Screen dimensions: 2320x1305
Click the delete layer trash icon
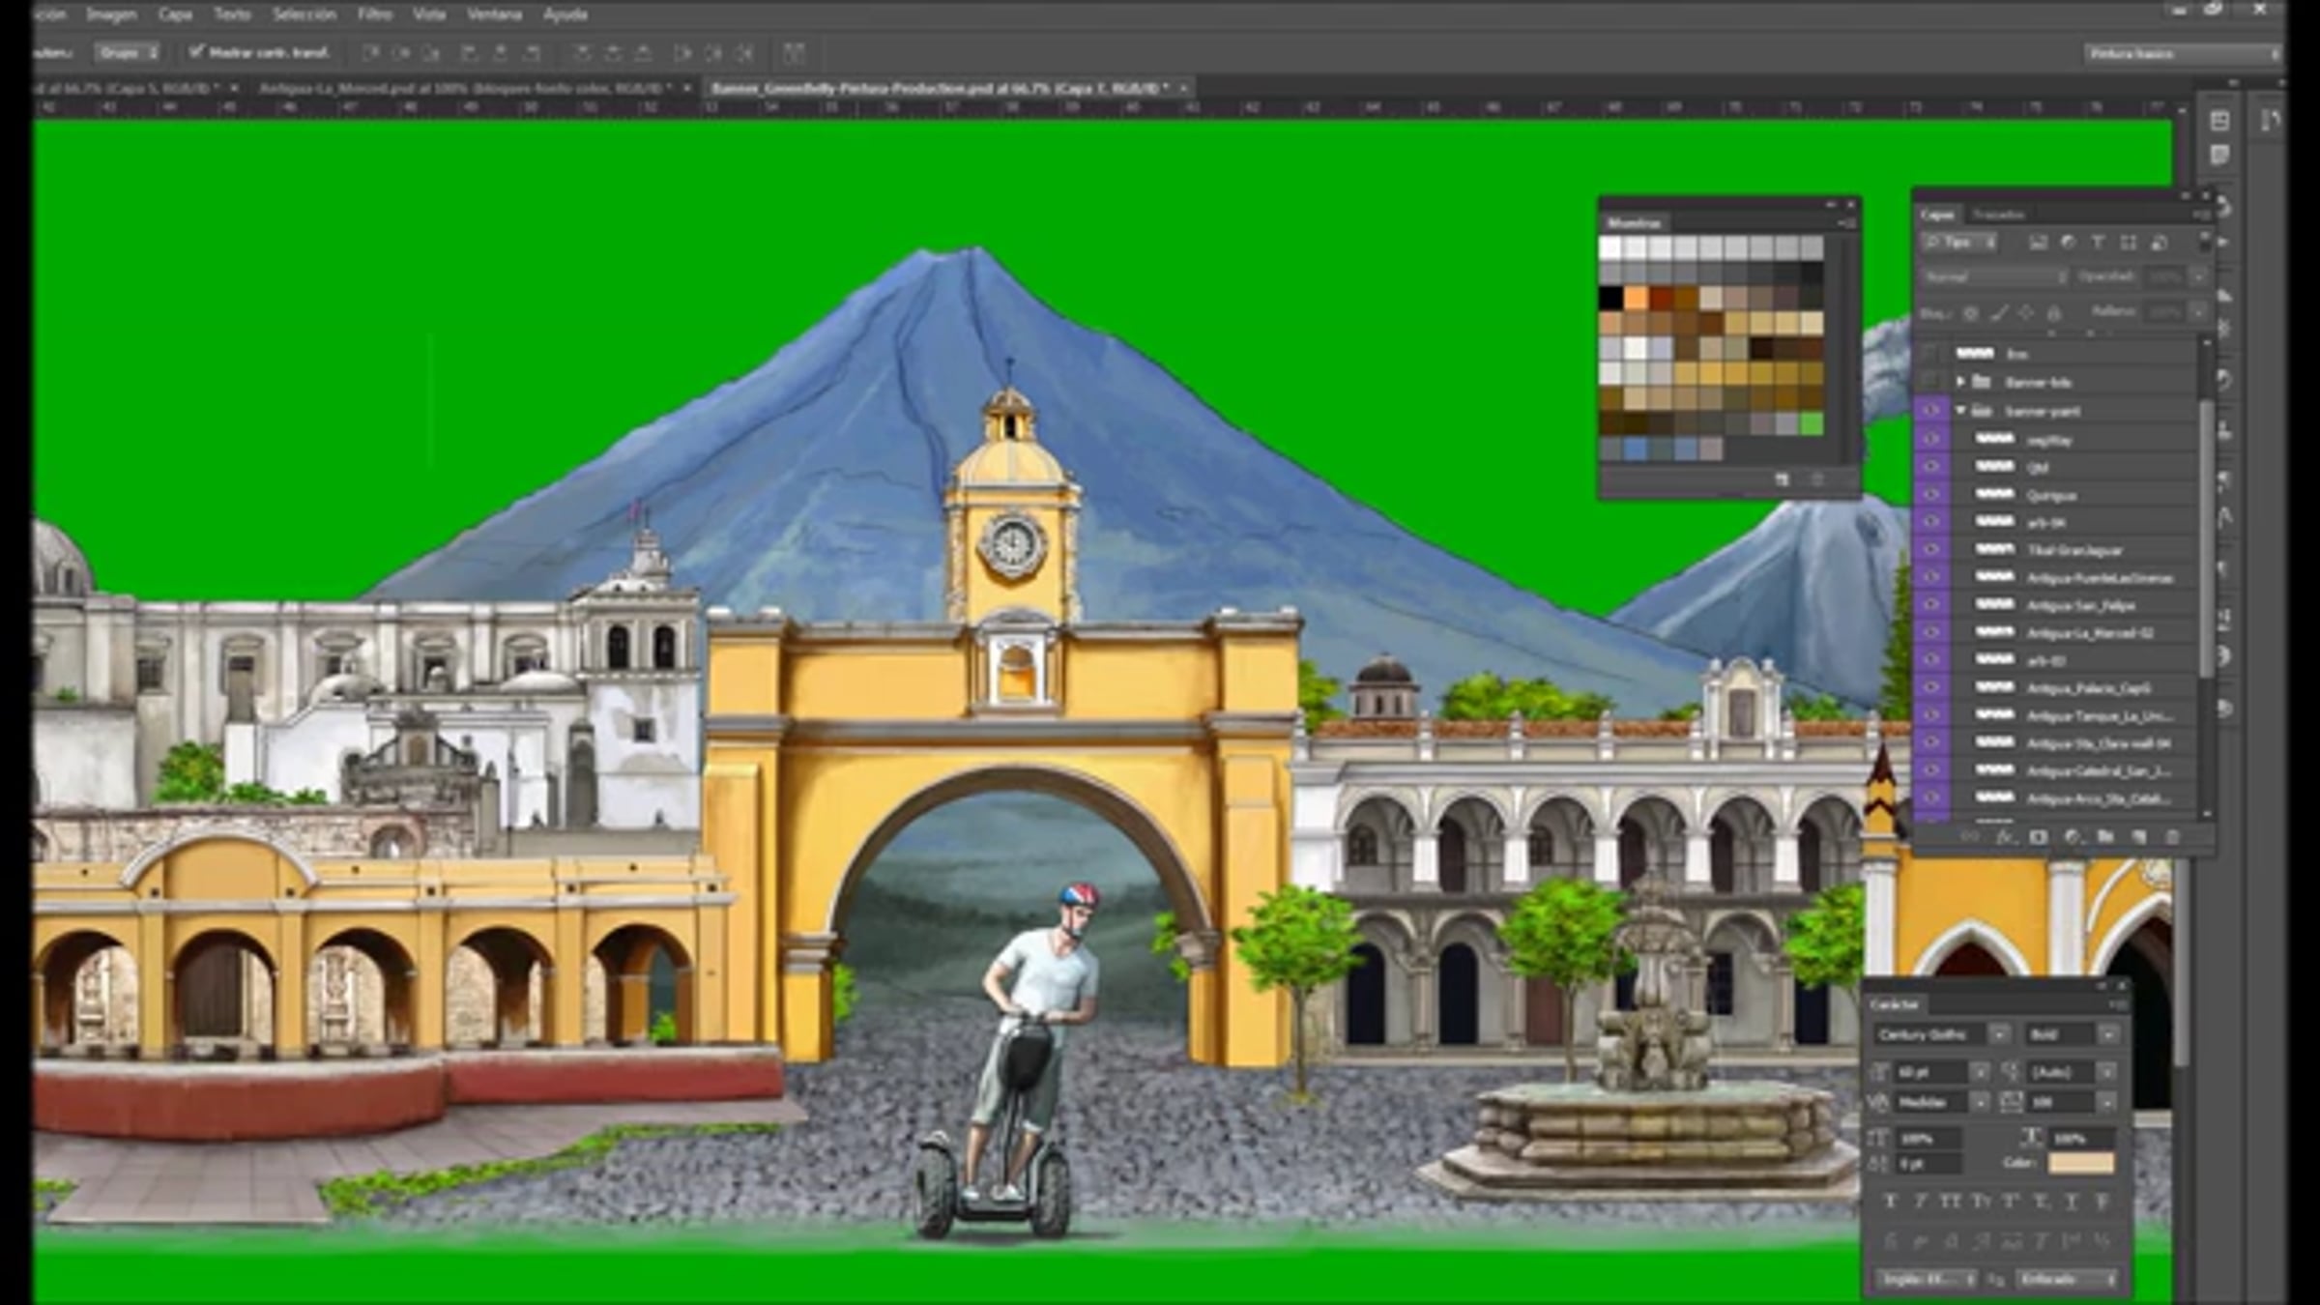pos(2171,837)
